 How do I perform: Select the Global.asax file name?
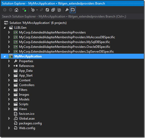pyautogui.click(x=27, y=119)
